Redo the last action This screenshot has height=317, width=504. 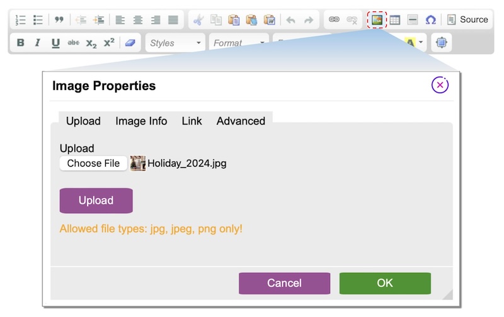(309, 20)
